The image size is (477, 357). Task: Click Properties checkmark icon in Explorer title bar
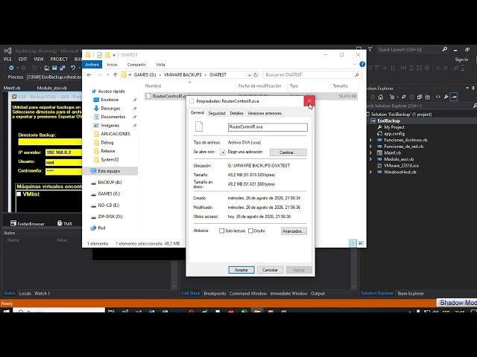click(99, 55)
